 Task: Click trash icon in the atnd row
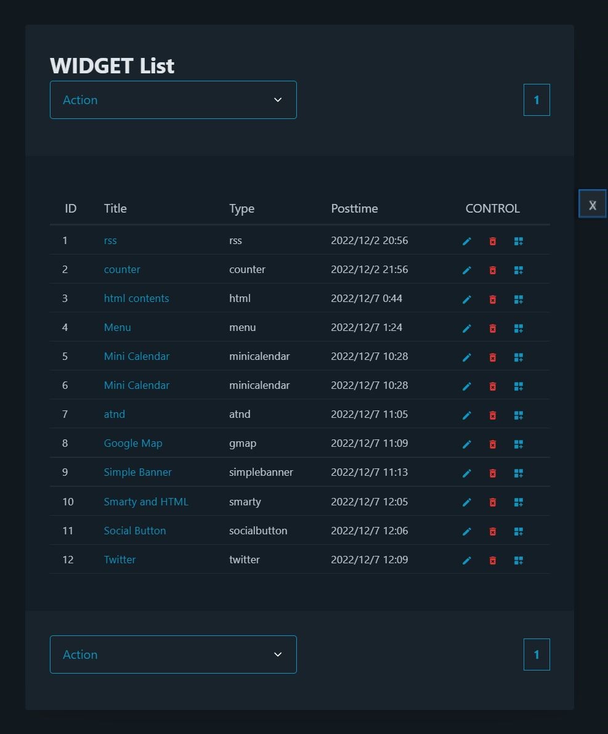493,415
